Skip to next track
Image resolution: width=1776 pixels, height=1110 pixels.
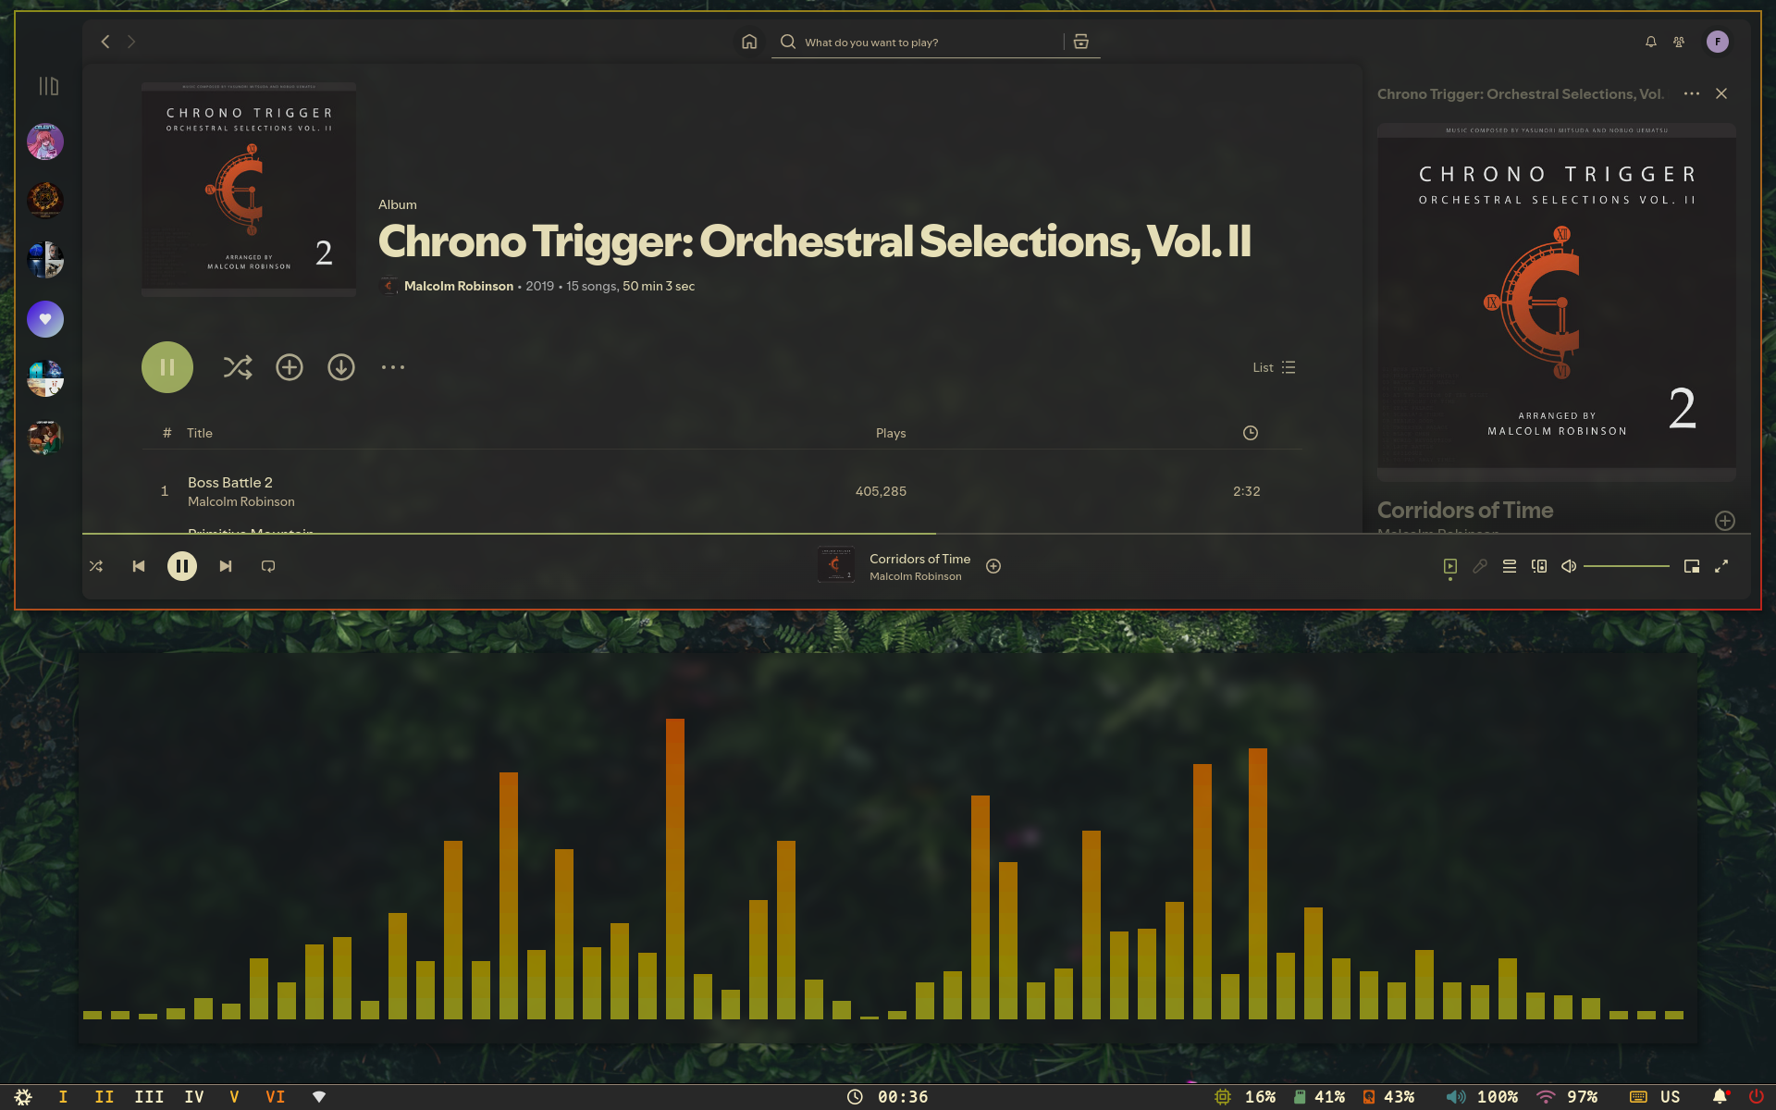(226, 566)
